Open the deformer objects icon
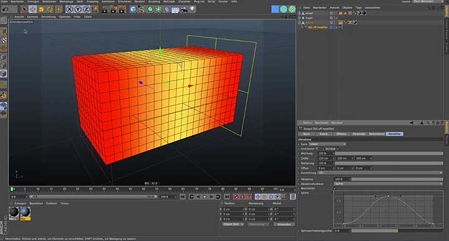The image size is (449, 241). point(167,9)
